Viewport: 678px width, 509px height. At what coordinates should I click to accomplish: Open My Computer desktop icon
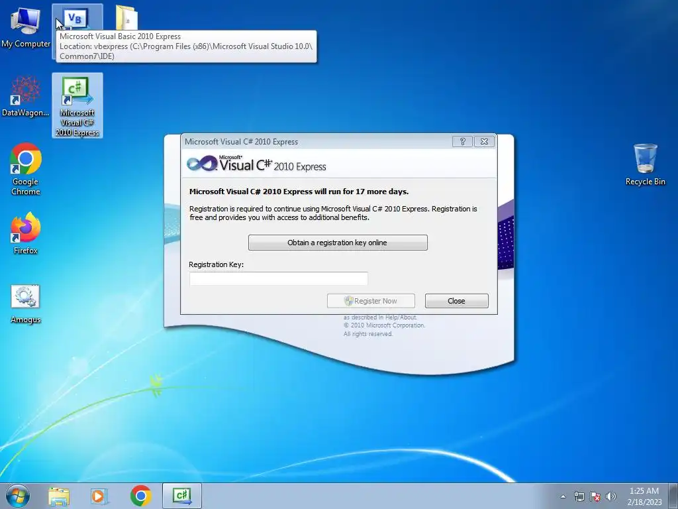click(x=26, y=27)
